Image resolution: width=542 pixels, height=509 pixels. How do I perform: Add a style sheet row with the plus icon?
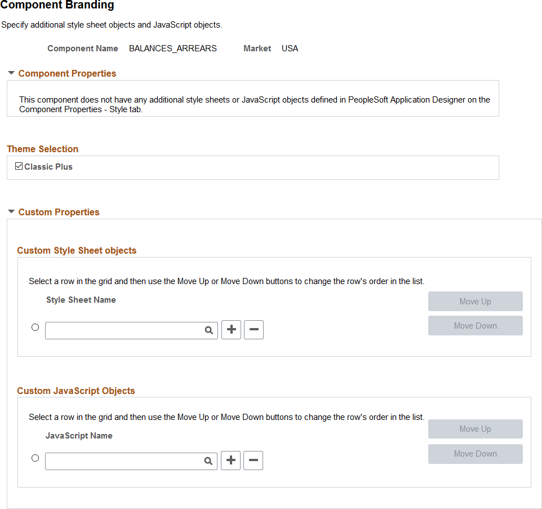point(231,330)
